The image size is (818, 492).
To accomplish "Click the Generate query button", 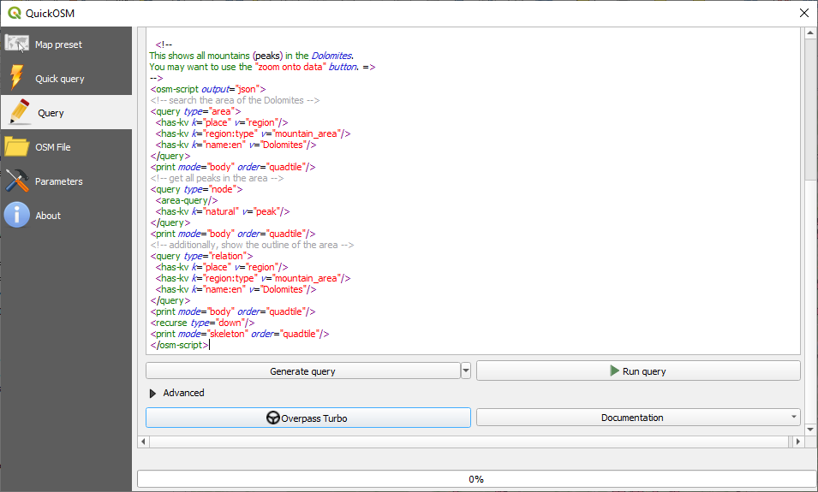I will click(302, 371).
